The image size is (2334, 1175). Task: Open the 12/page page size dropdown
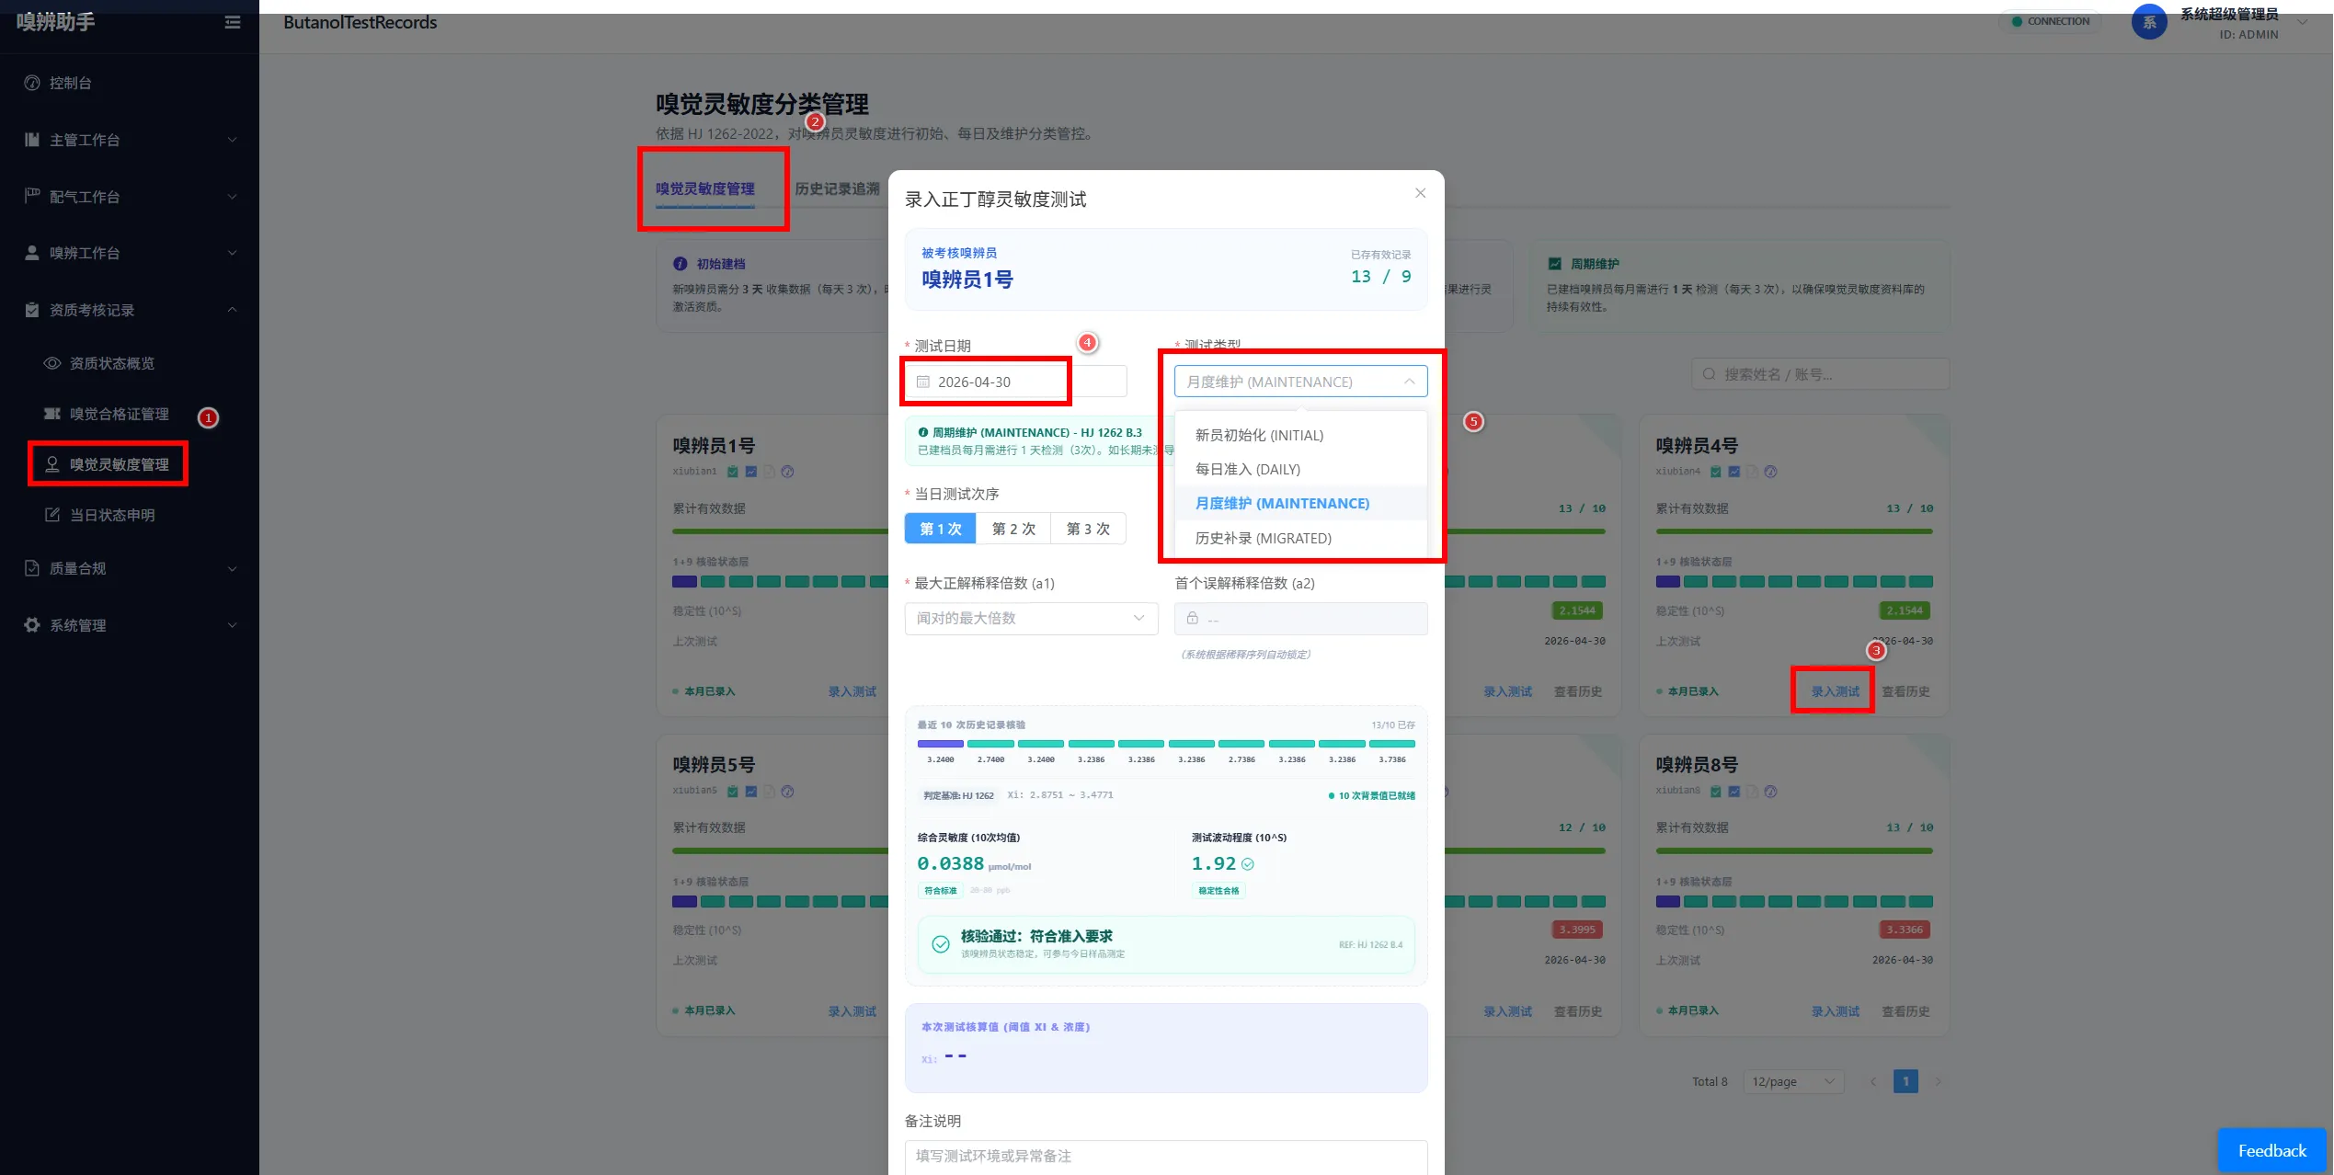1793,1081
